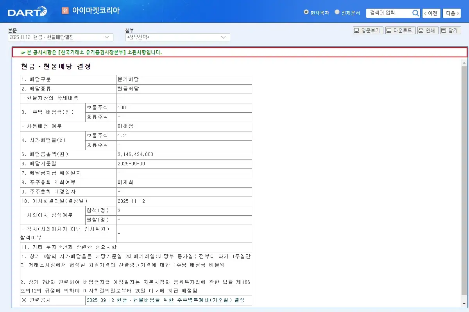Screen dimensions: 469x312
Task: Go to next result with 다음 button
Action: point(452,13)
